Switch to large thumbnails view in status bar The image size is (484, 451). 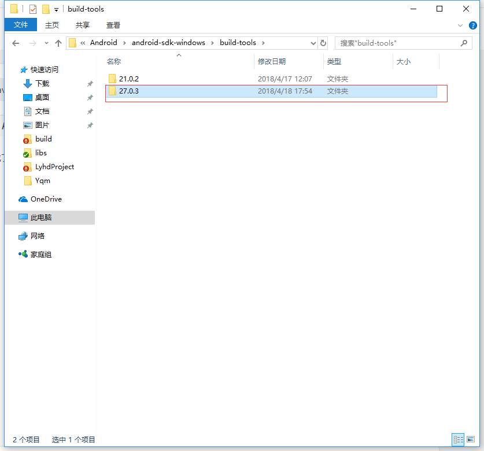coord(471,440)
